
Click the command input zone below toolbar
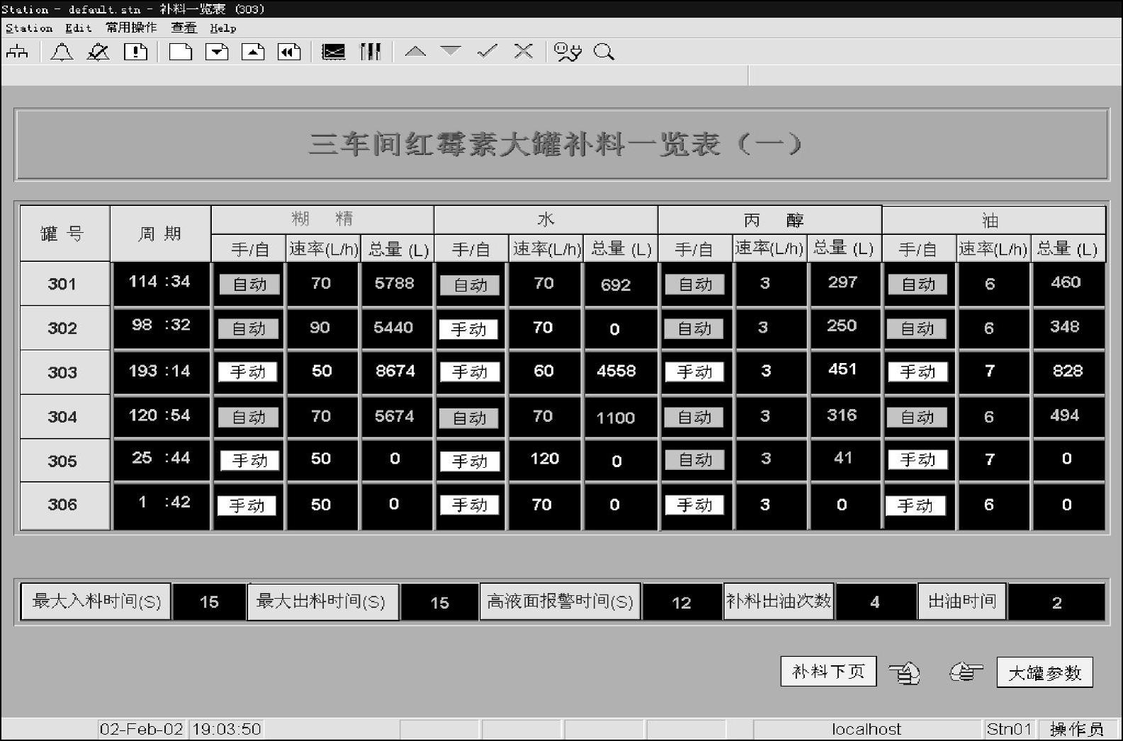[374, 76]
